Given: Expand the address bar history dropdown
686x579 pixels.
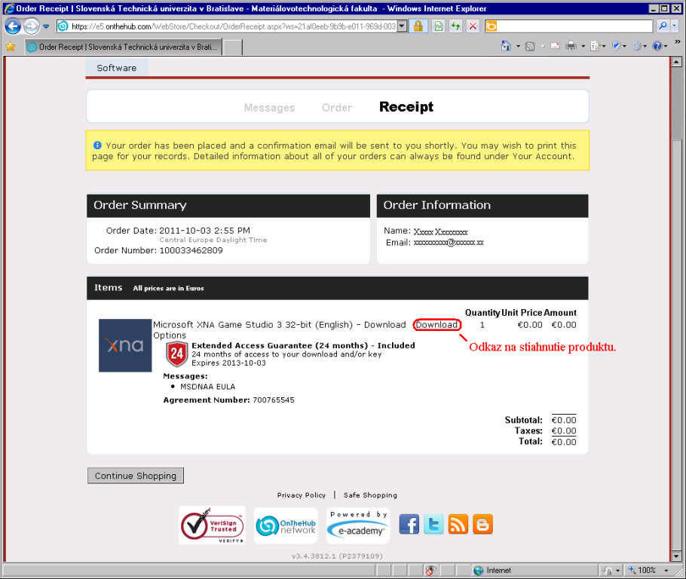Looking at the screenshot, I should [402, 26].
